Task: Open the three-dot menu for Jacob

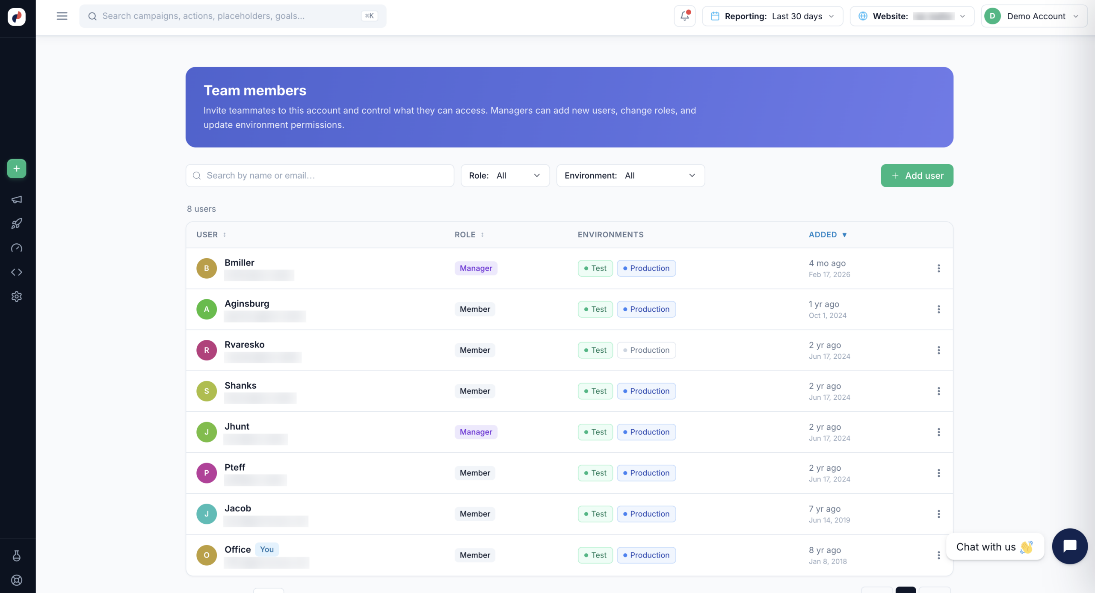Action: (938, 514)
